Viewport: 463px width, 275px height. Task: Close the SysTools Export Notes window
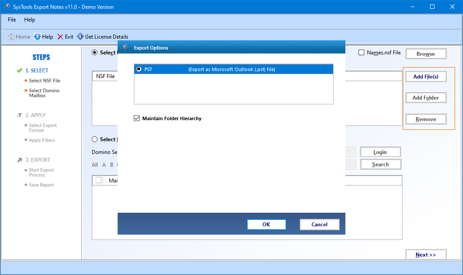452,7
